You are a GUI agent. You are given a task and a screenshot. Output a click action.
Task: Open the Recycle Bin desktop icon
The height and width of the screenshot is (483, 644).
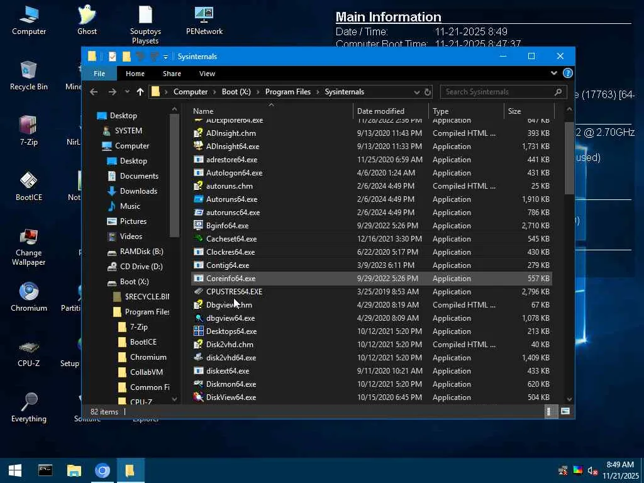29,75
